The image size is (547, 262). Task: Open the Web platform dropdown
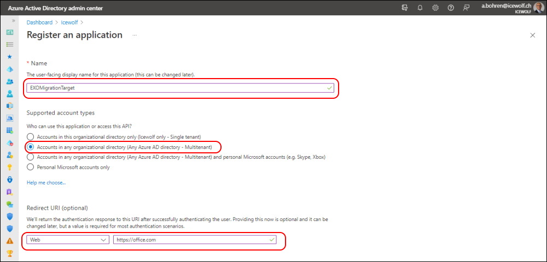(68, 240)
